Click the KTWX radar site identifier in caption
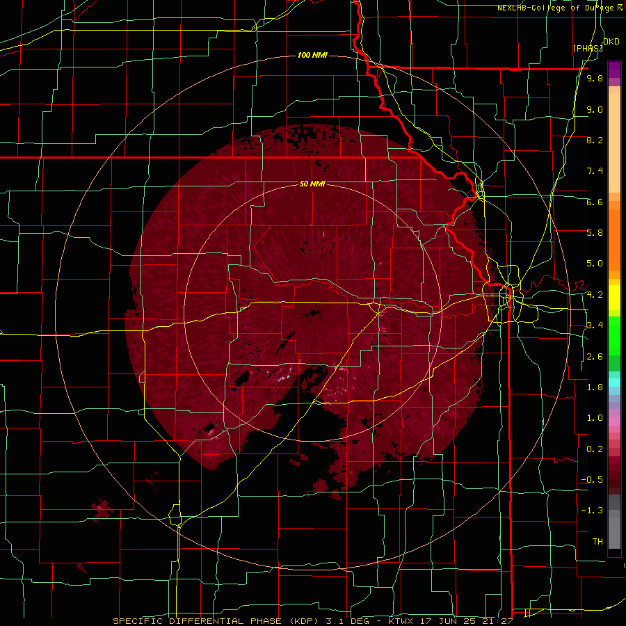626x626 pixels. (x=401, y=621)
